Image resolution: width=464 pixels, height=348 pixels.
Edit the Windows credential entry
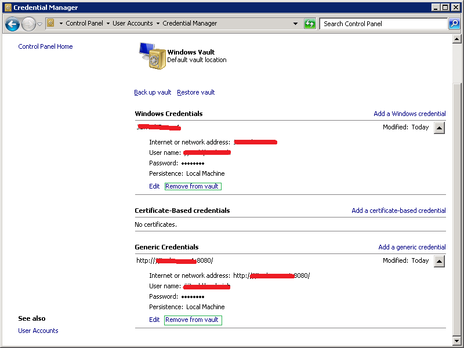coord(154,186)
